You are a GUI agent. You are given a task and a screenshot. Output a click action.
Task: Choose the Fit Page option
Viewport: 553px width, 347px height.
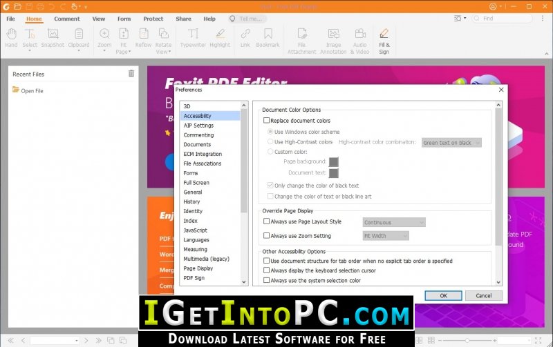[124, 41]
